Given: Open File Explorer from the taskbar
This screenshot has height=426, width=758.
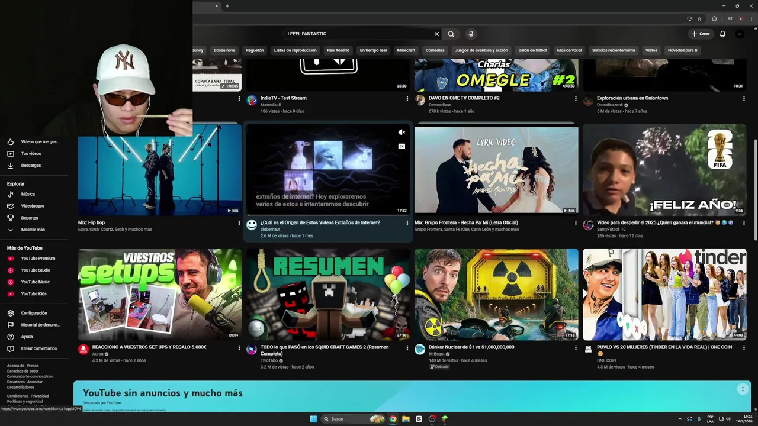Looking at the screenshot, I should click(406, 419).
